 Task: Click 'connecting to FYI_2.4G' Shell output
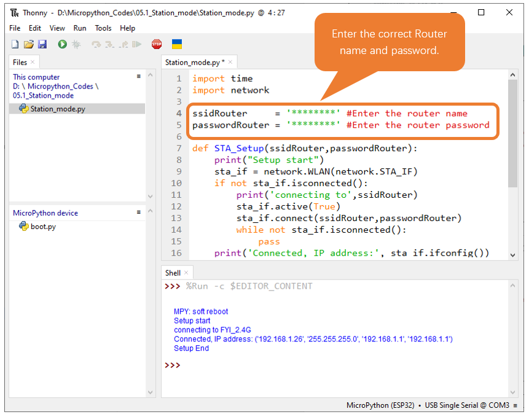click(213, 330)
